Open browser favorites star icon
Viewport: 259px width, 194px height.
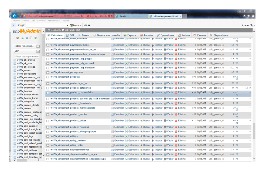point(248,16)
